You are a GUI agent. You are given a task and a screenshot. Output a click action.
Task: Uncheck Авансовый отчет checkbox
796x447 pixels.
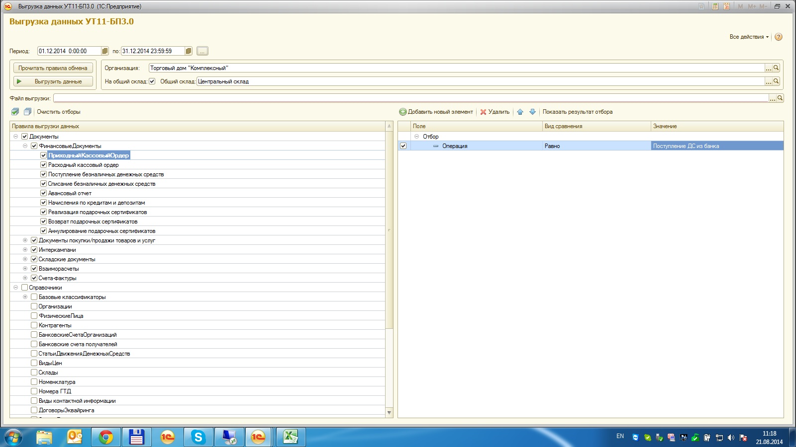tap(44, 193)
